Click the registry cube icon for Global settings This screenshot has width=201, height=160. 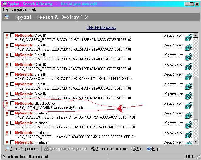[x=189, y=106]
